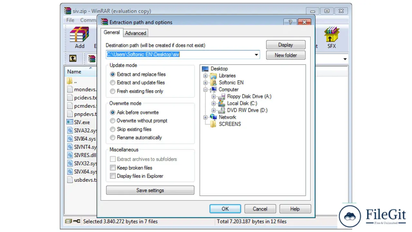Viewport: 412px width, 232px height.
Task: Click the pcmdevs.txt file icon
Action: pyautogui.click(x=70, y=106)
